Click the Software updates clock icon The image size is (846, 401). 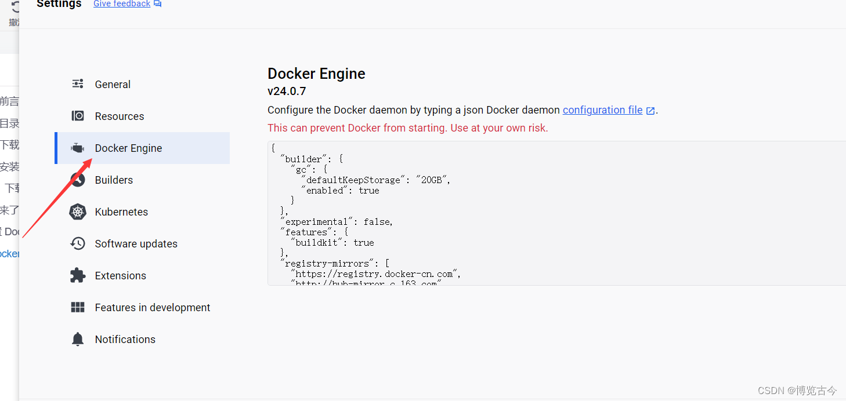[78, 244]
